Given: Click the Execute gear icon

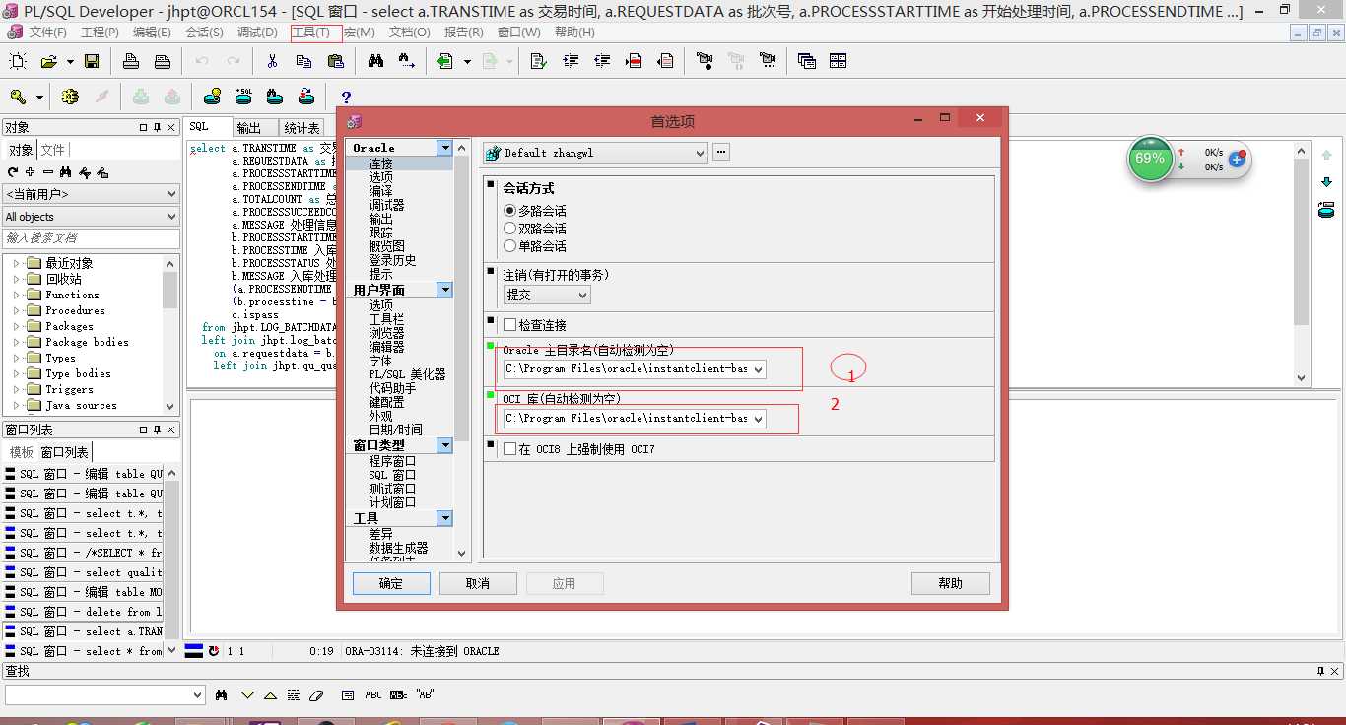Looking at the screenshot, I should (69, 97).
